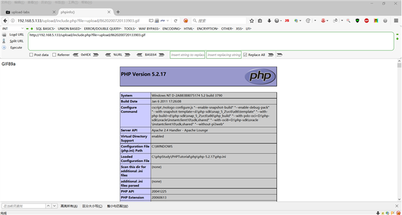The height and width of the screenshot is (215, 402).
Task: Click right arrow after %URL
Action: (x=127, y=55)
